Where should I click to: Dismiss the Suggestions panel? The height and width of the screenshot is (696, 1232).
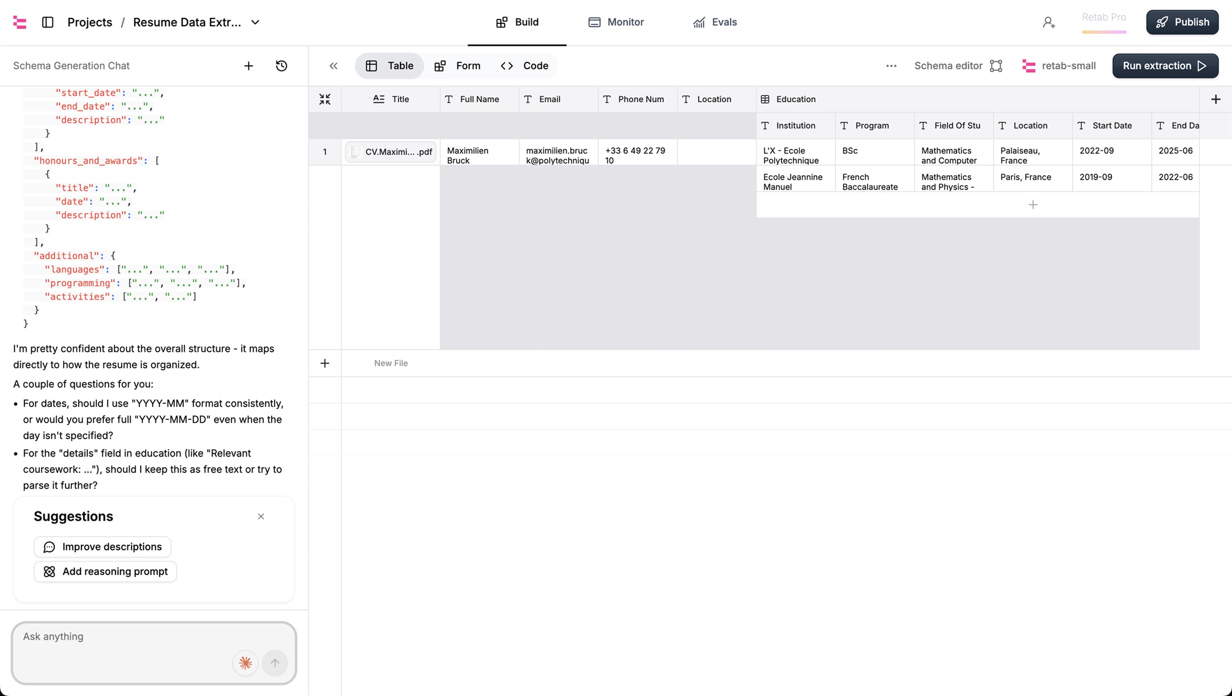tap(261, 516)
